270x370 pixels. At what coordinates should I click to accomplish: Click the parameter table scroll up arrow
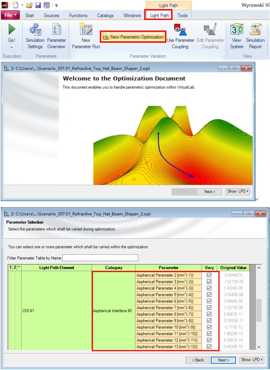point(259,268)
